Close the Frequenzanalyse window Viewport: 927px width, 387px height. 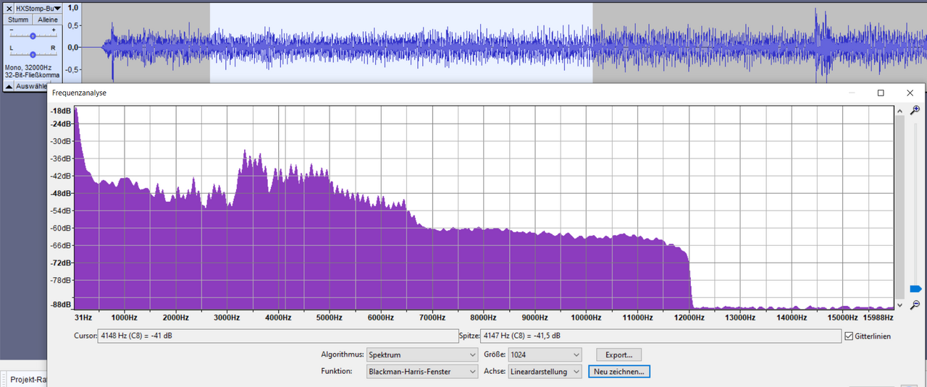coord(910,93)
